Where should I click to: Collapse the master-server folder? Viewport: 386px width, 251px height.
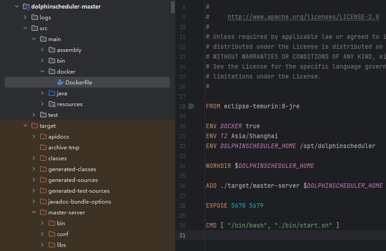[x=34, y=212]
